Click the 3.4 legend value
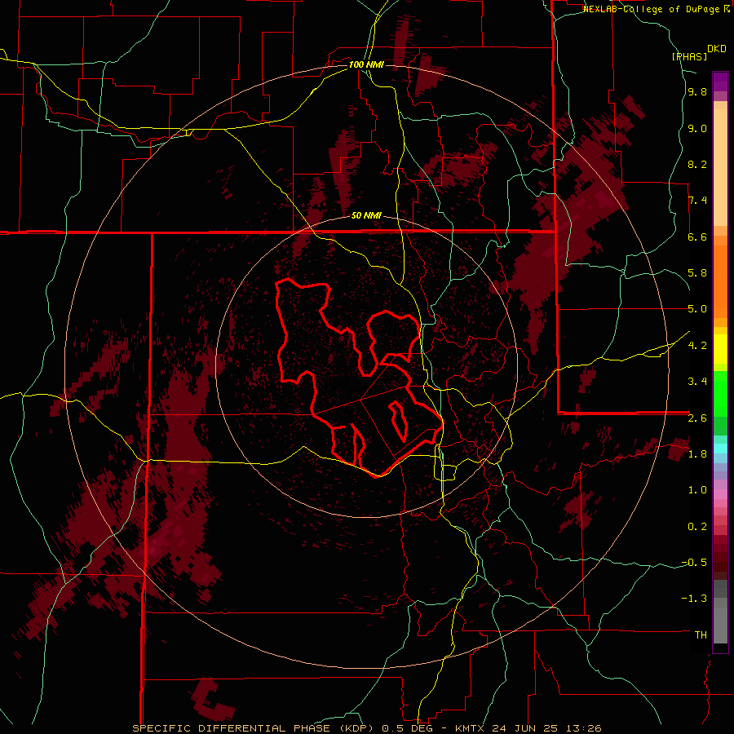Image resolution: width=734 pixels, height=734 pixels. (697, 382)
